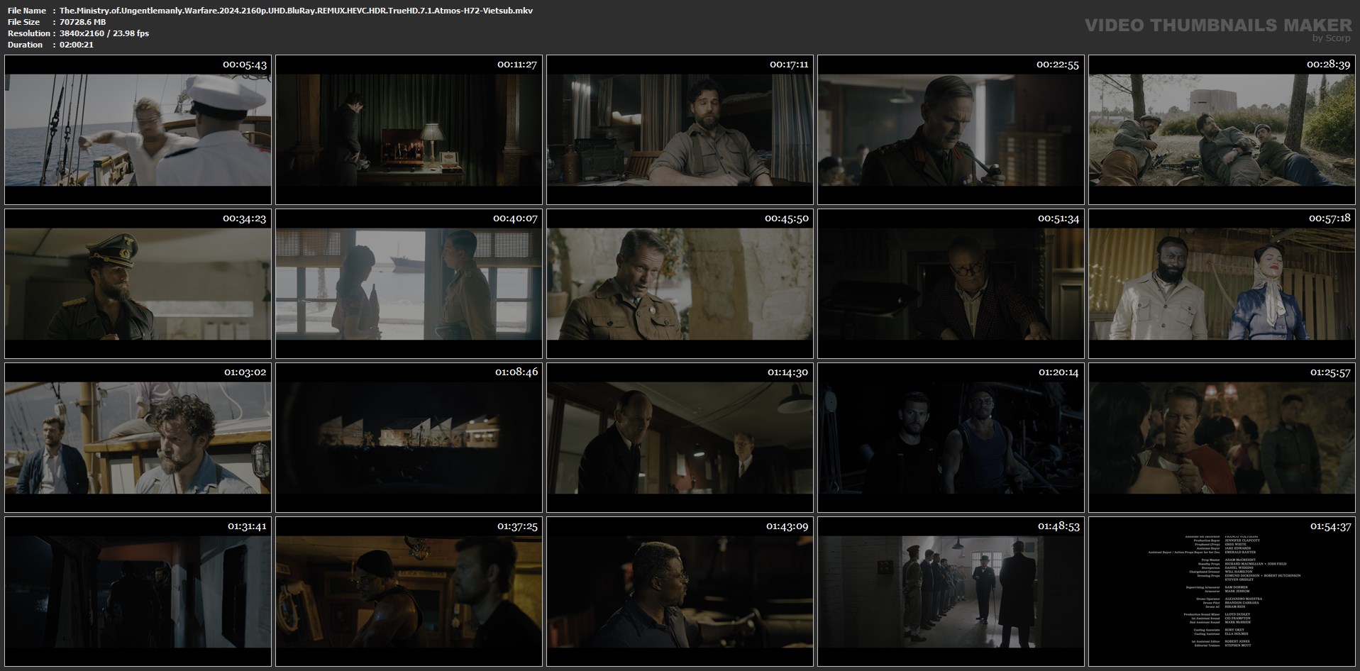This screenshot has width=1360, height=671.
Task: Select the thumbnail at 00:11:27
Action: (x=409, y=130)
